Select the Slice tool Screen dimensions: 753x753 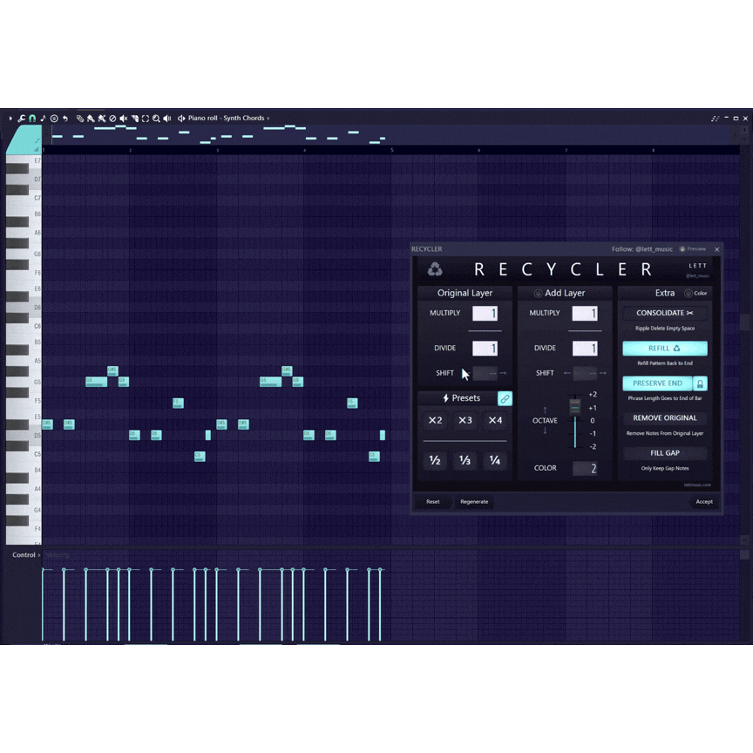tap(135, 119)
